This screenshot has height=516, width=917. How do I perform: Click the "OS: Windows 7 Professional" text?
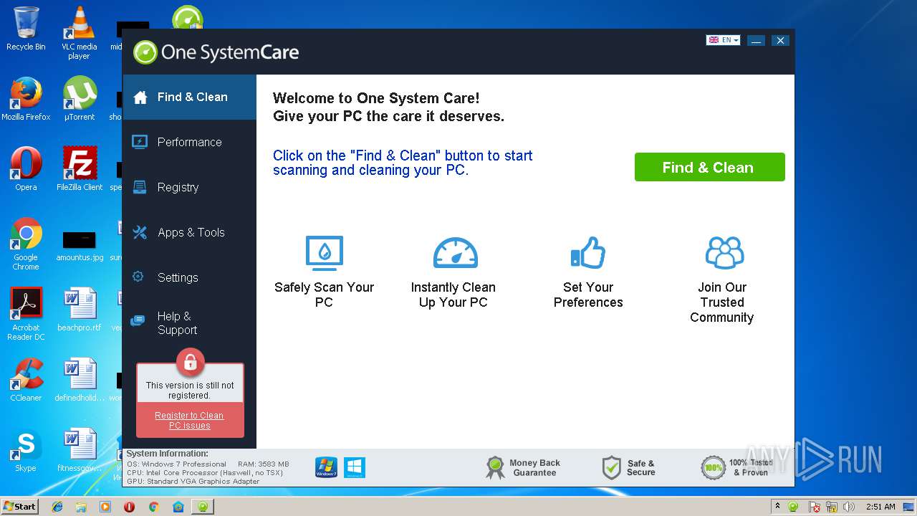[176, 464]
